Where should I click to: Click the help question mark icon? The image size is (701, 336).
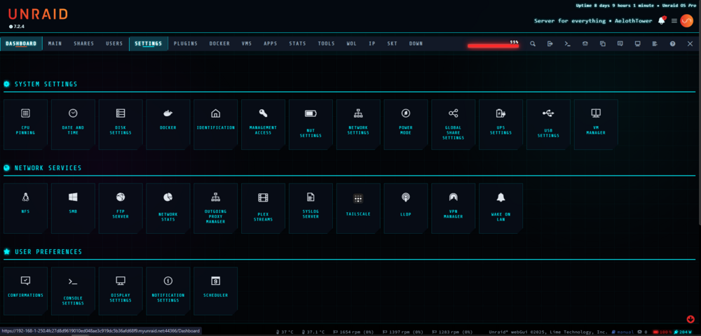672,43
